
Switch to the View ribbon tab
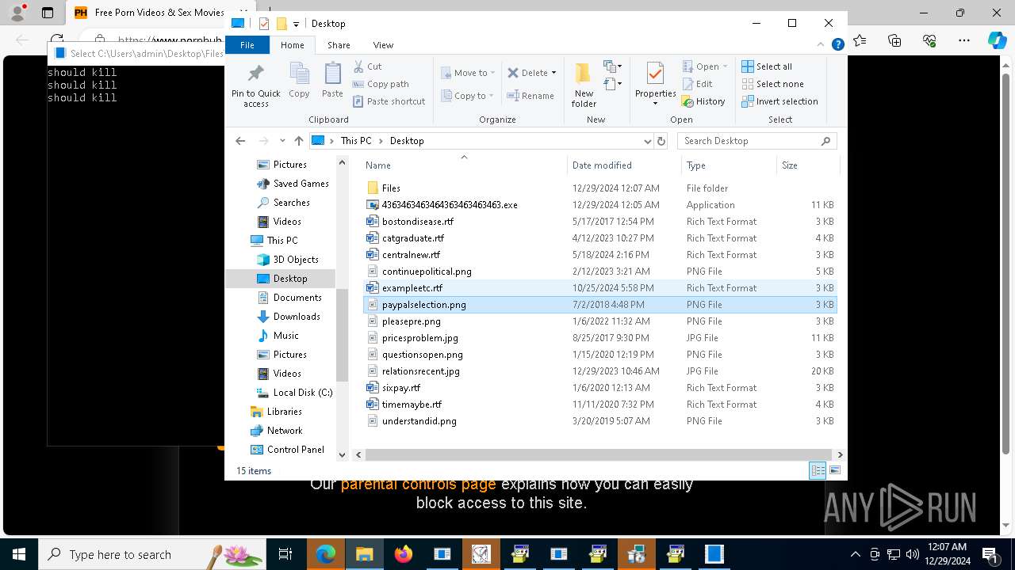(x=383, y=45)
